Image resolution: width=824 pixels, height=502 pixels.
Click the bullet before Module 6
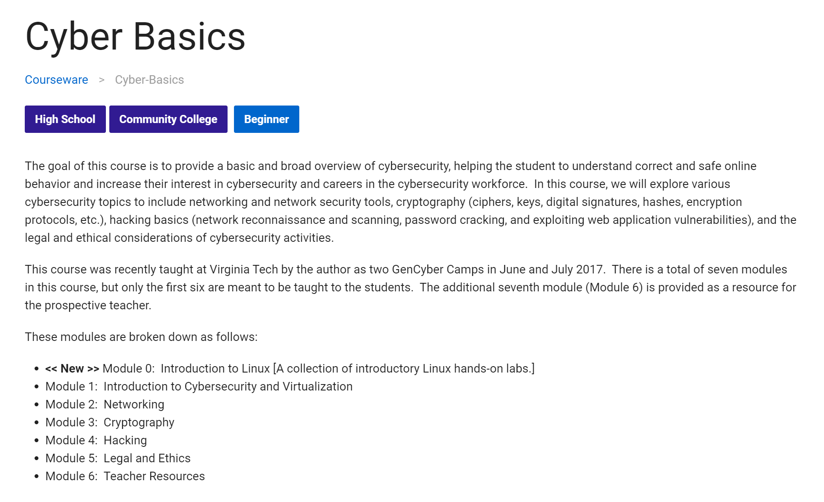click(37, 476)
